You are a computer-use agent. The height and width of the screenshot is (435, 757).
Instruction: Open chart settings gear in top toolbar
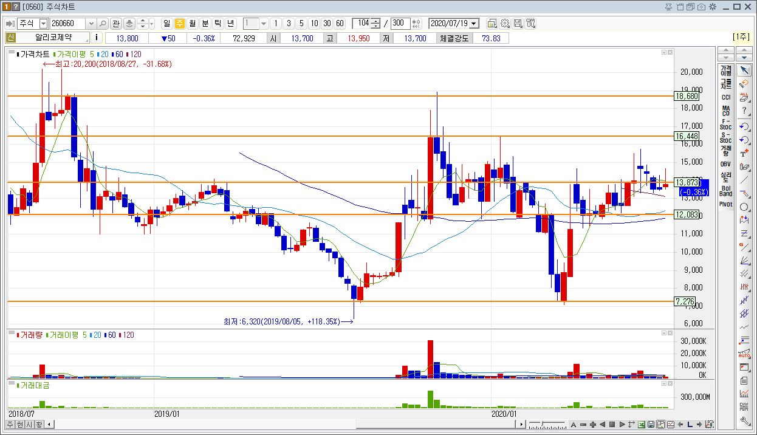click(505, 24)
